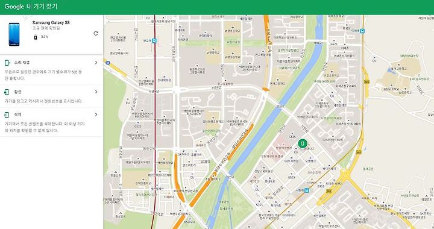
Task: Select the 잠금 label
Action: click(x=17, y=92)
